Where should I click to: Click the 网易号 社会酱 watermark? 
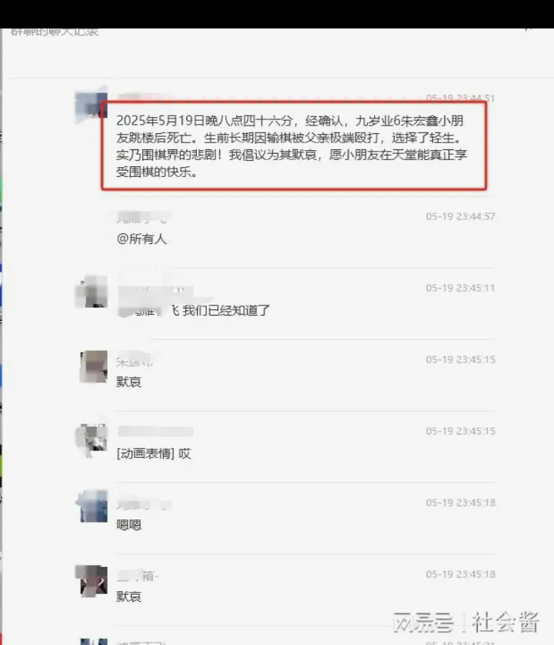(x=466, y=622)
